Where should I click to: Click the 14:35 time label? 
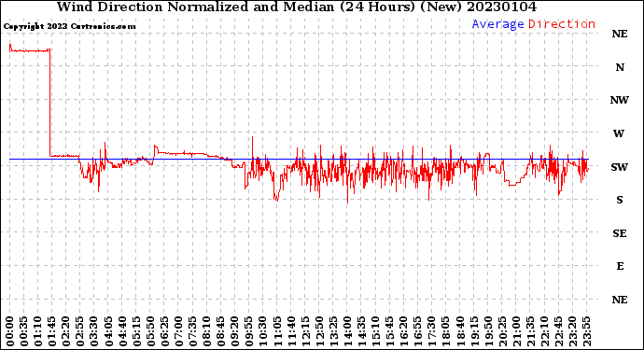click(361, 331)
